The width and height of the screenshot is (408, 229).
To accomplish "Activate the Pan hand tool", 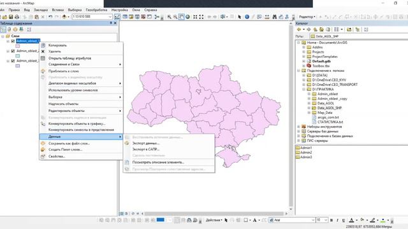I will coord(181,17).
